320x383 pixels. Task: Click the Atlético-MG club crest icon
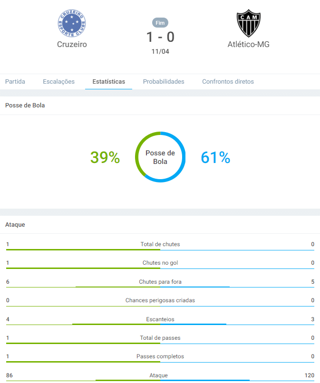click(248, 24)
